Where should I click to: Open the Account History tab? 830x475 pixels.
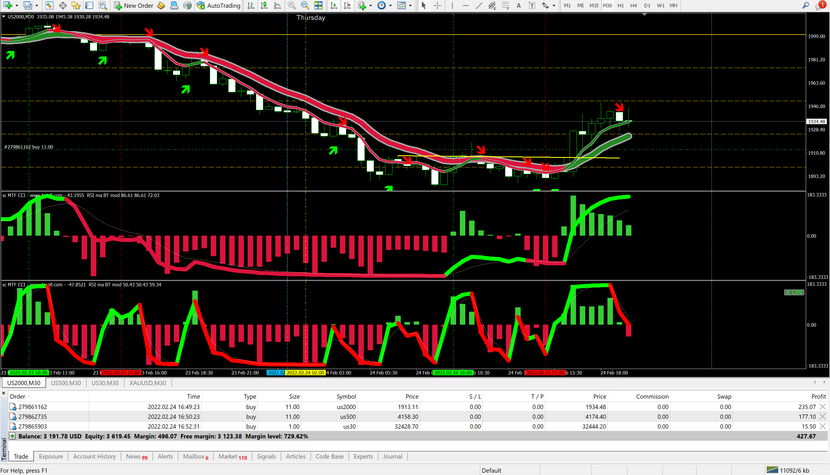[94, 456]
